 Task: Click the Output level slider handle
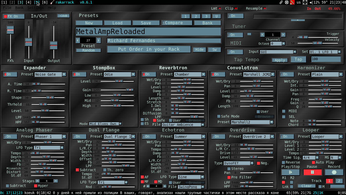point(53,45)
